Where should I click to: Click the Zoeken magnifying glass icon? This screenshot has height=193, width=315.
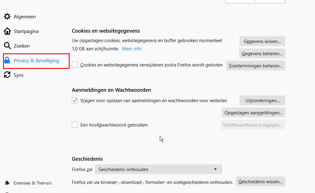coord(7,46)
